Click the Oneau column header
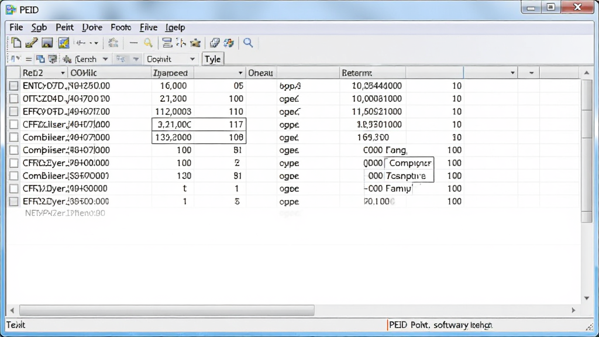The image size is (599, 337). (261, 73)
